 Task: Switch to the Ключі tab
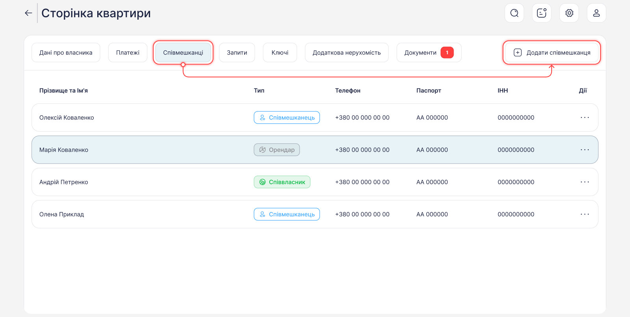[280, 53]
